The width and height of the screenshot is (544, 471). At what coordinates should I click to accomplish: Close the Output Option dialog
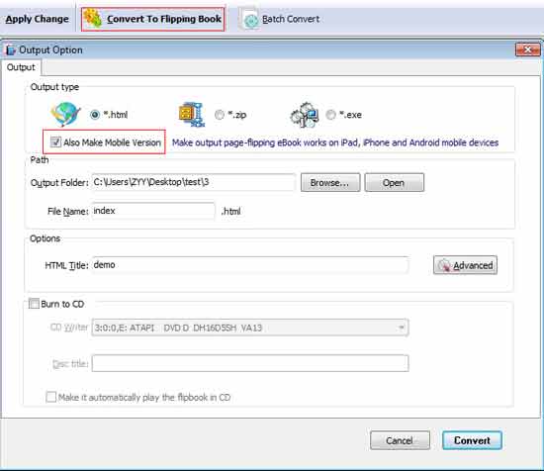(527, 49)
